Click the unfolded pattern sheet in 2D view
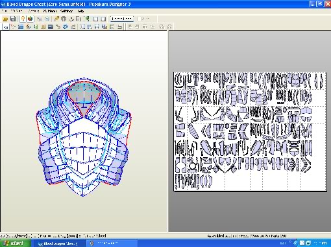The height and width of the screenshot is (247, 331). pyautogui.click(x=250, y=131)
